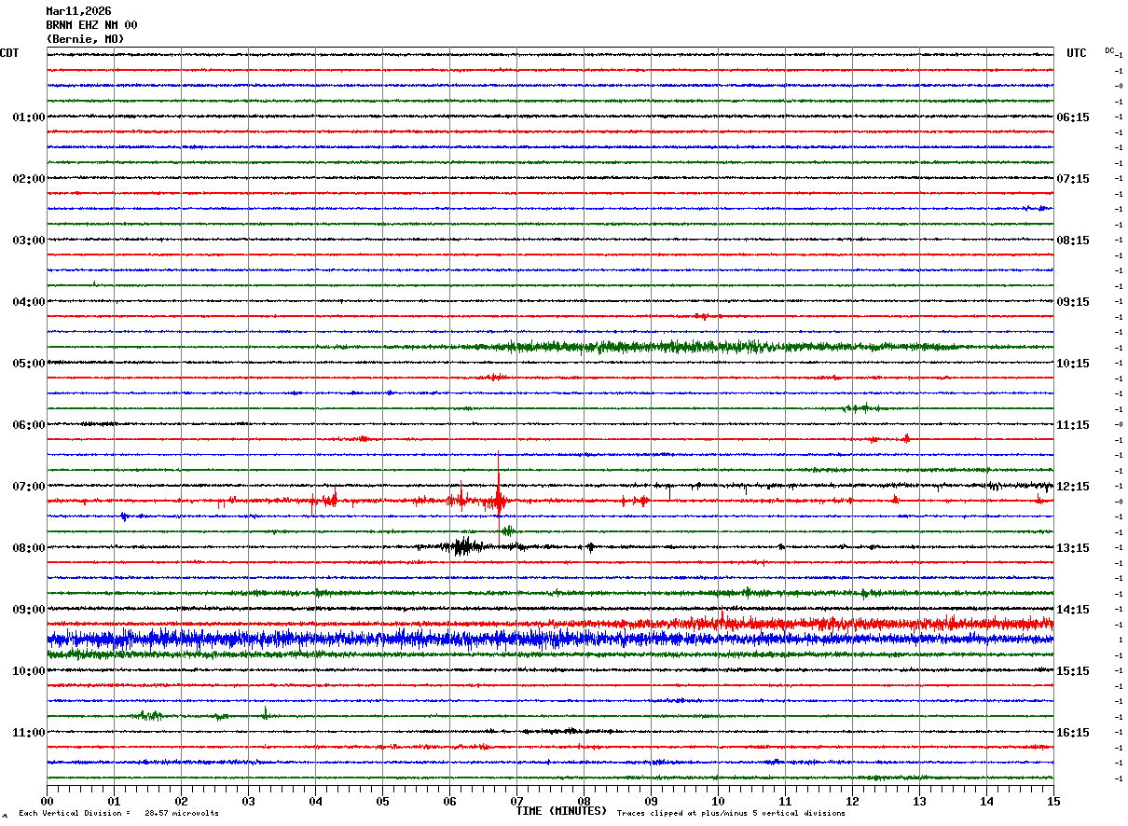Click the 13:15 UTC time label

1073,548
